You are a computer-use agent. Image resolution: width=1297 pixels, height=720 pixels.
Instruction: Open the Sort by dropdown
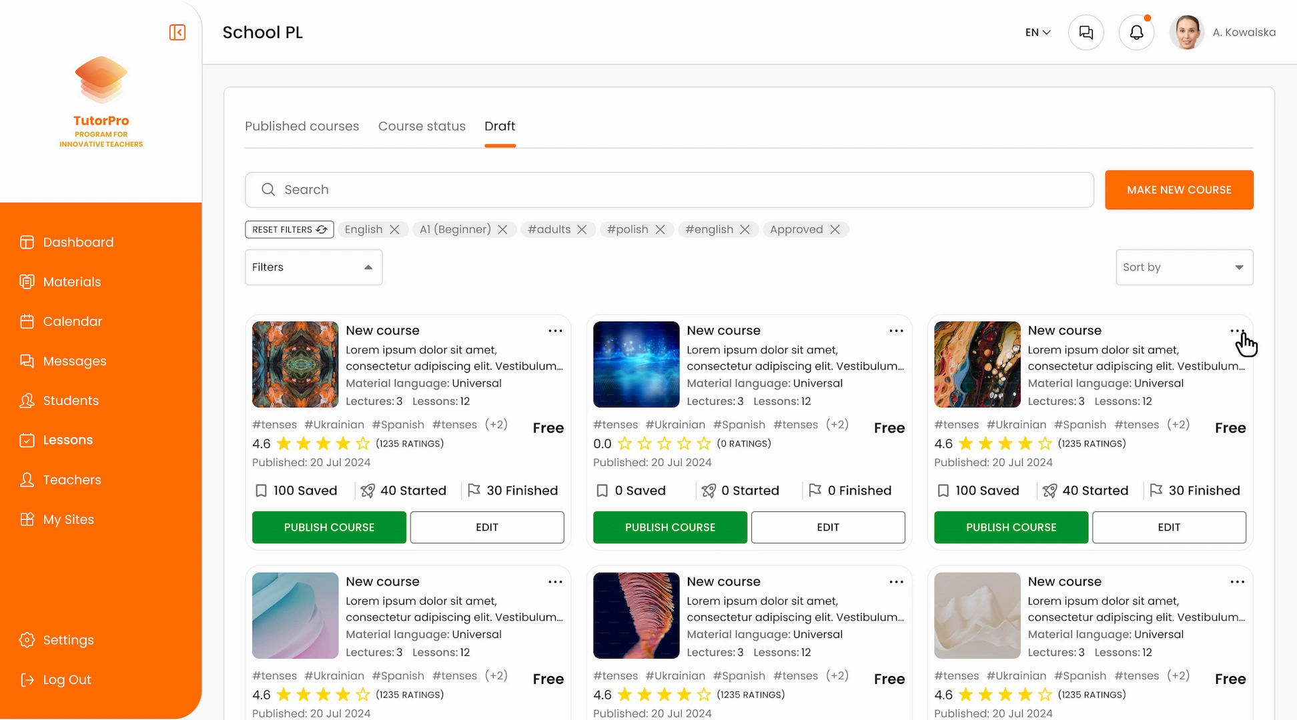tap(1184, 267)
